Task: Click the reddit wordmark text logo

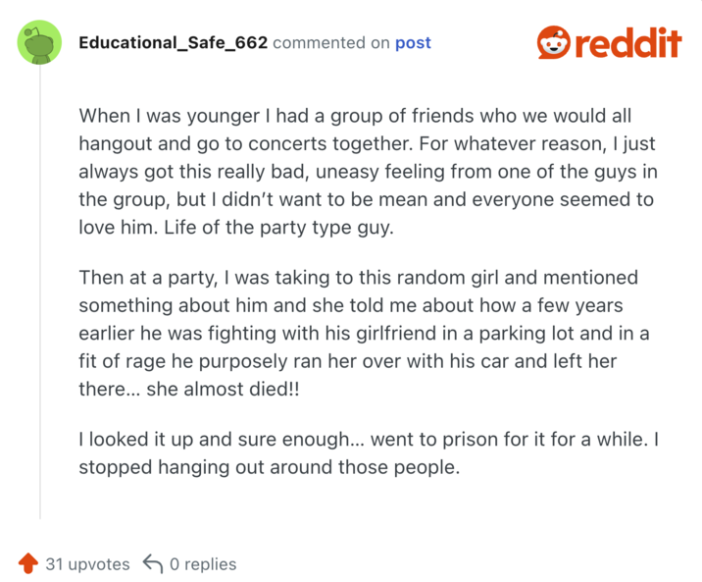Action: pyautogui.click(x=627, y=43)
